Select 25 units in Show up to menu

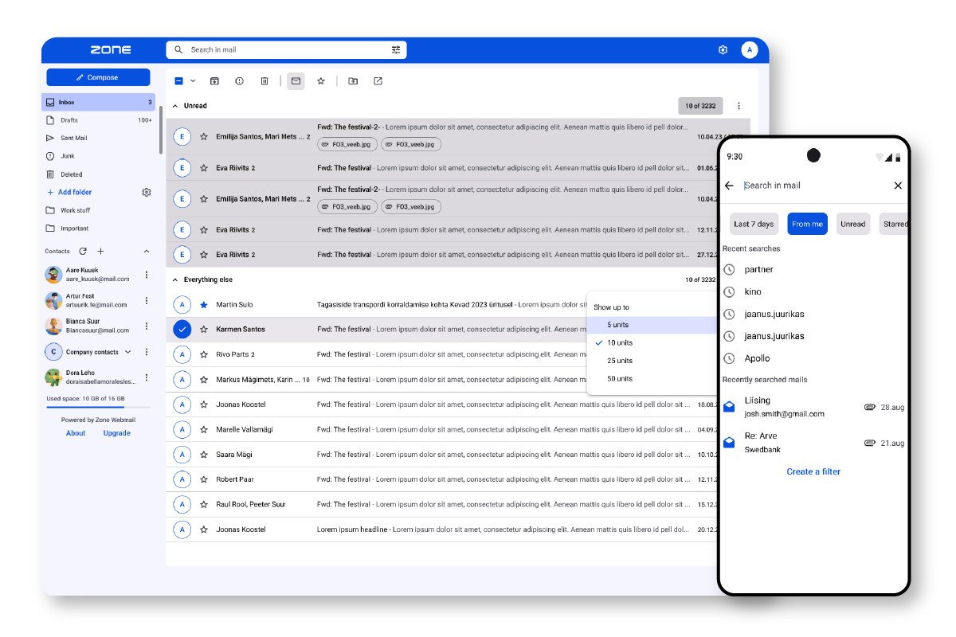[620, 361]
